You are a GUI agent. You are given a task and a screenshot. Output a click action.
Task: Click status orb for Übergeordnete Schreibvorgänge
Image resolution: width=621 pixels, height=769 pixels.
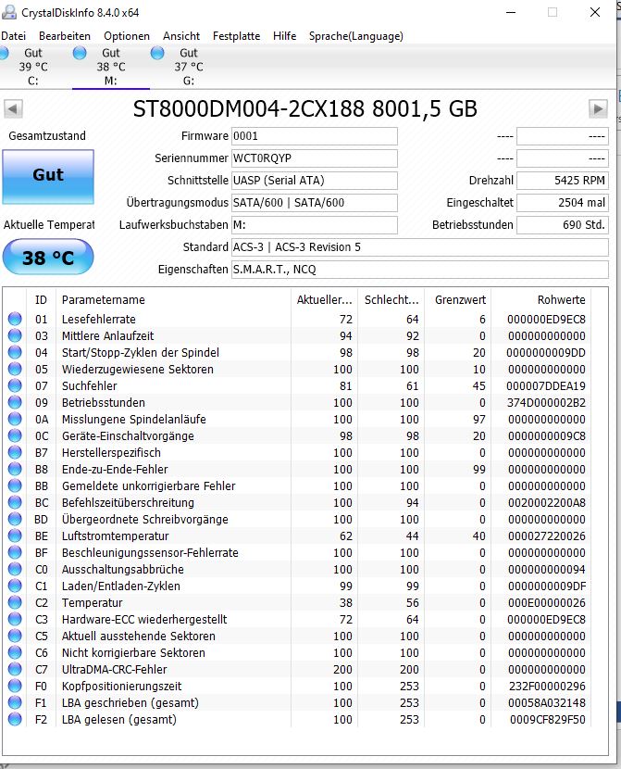(15, 519)
